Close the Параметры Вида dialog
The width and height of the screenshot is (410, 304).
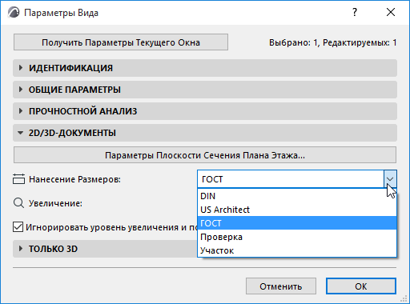click(391, 12)
